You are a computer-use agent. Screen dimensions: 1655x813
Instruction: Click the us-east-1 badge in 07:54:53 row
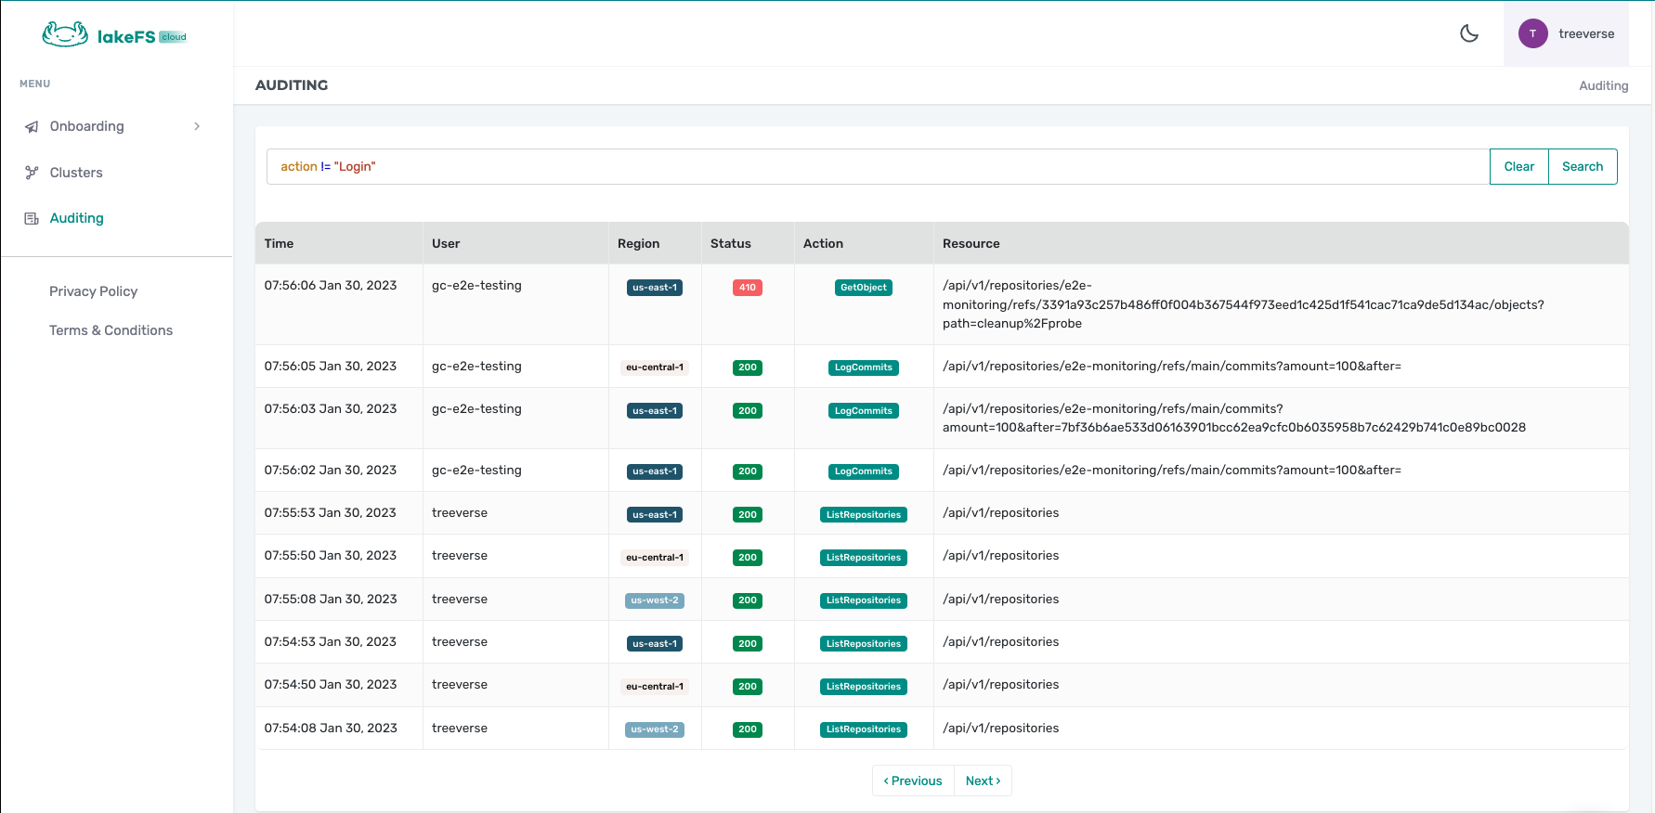(655, 643)
